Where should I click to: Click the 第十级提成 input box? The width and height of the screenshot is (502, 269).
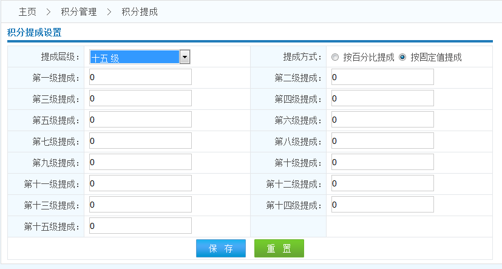[x=382, y=162]
